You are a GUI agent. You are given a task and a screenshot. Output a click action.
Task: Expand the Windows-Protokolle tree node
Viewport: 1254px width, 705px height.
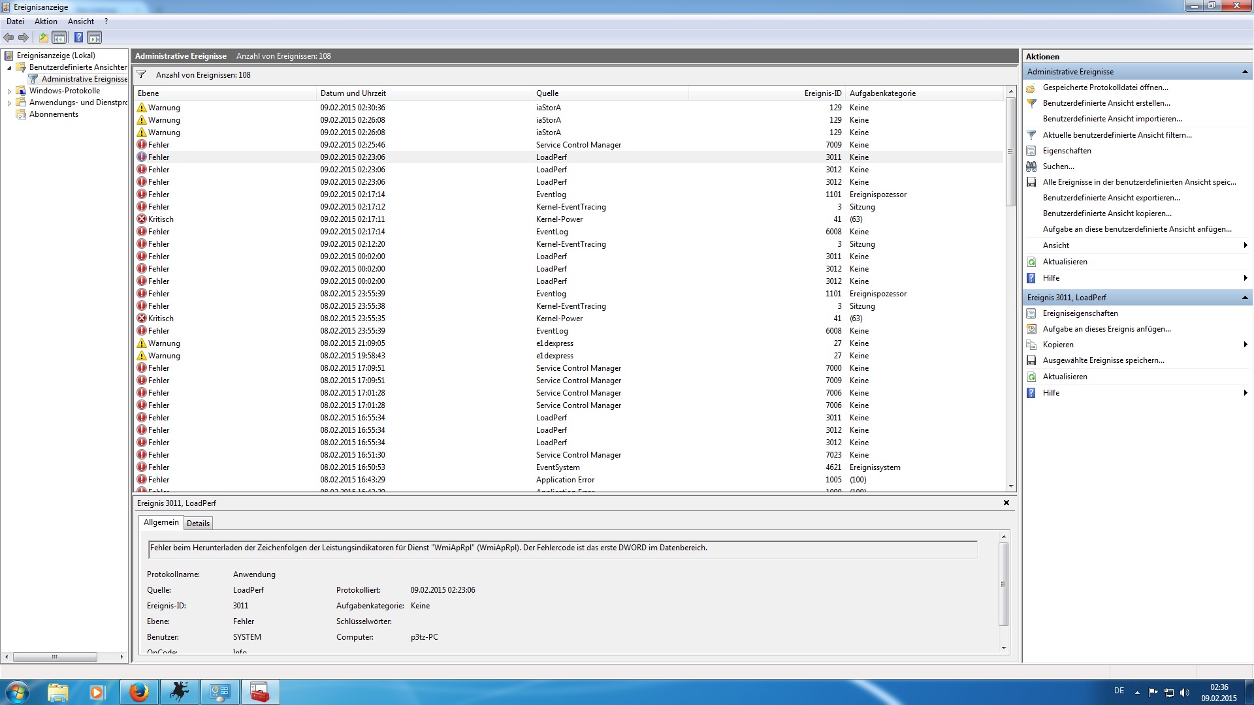9,91
